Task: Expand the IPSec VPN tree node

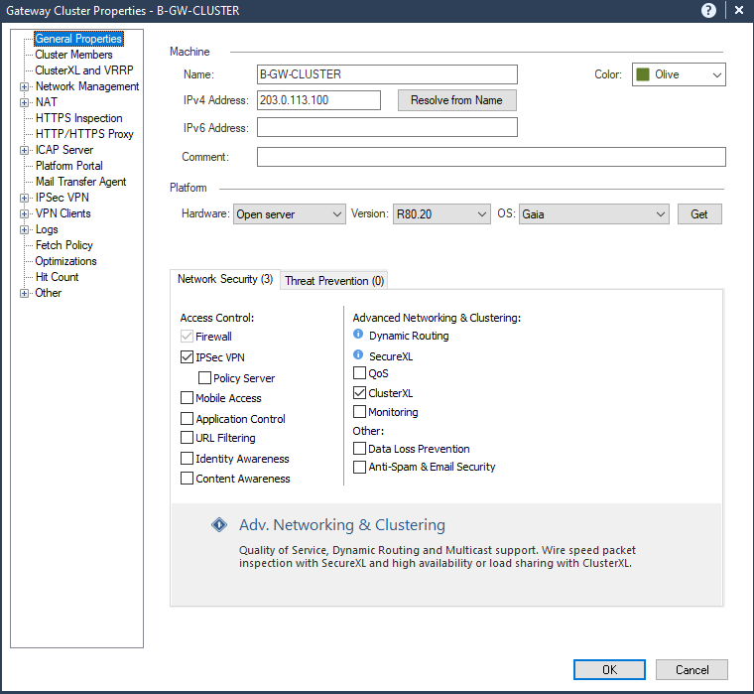Action: (25, 198)
